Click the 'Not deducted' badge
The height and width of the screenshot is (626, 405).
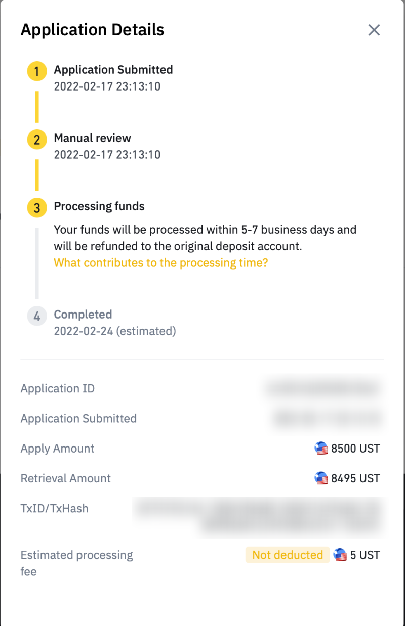(x=288, y=555)
